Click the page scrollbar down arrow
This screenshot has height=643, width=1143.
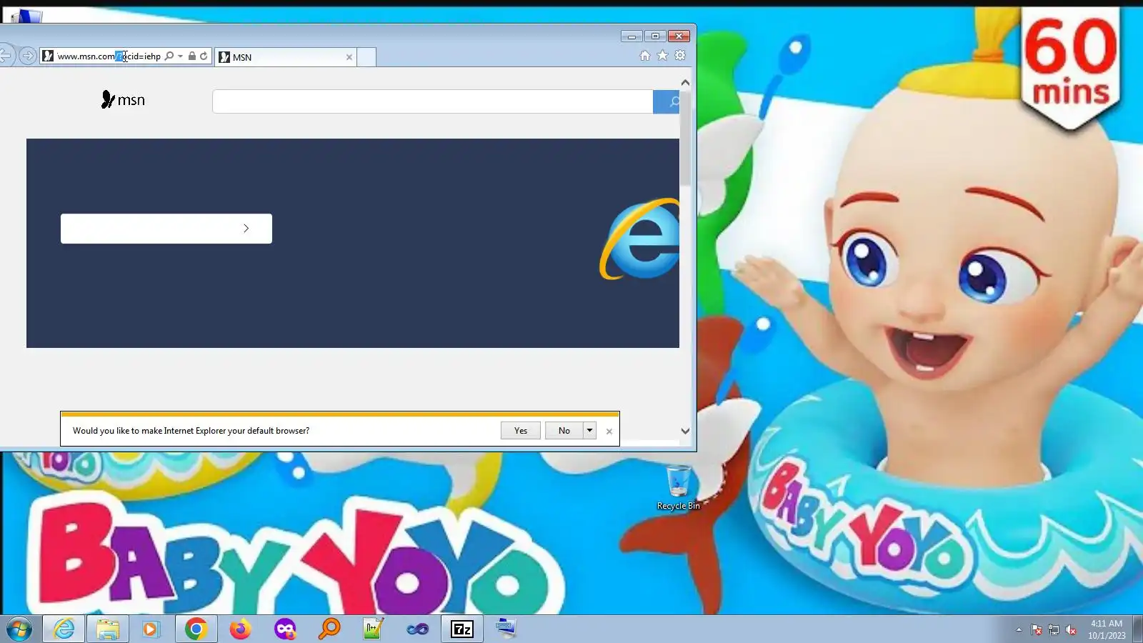686,431
